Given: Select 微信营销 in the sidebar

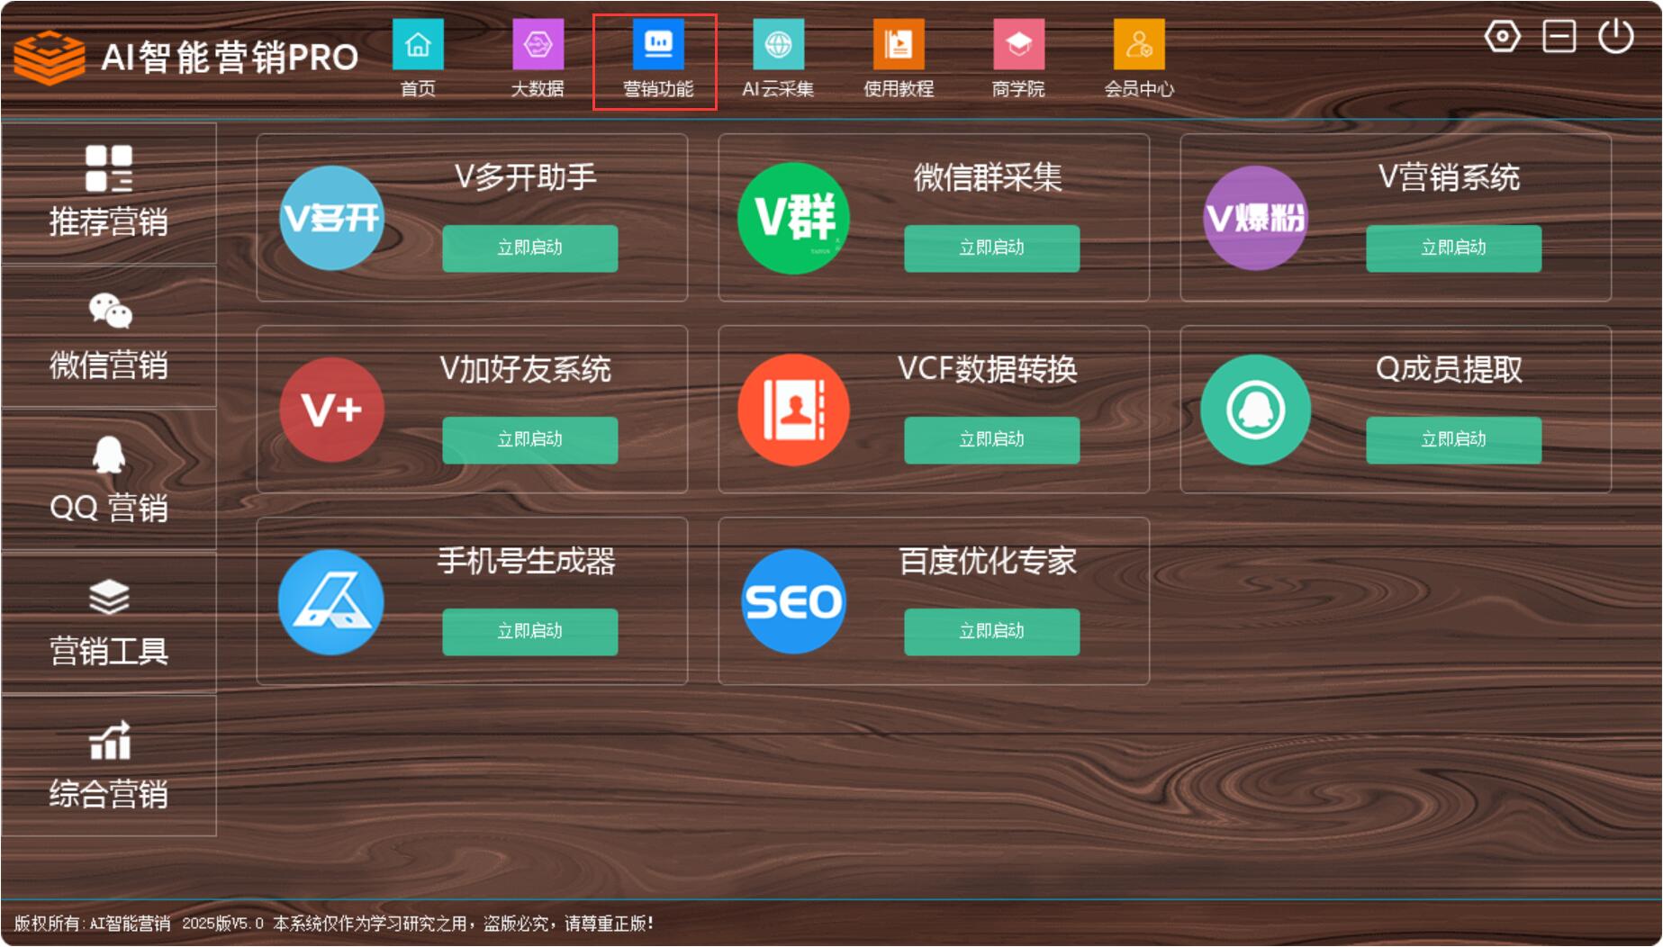Looking at the screenshot, I should click(x=109, y=337).
